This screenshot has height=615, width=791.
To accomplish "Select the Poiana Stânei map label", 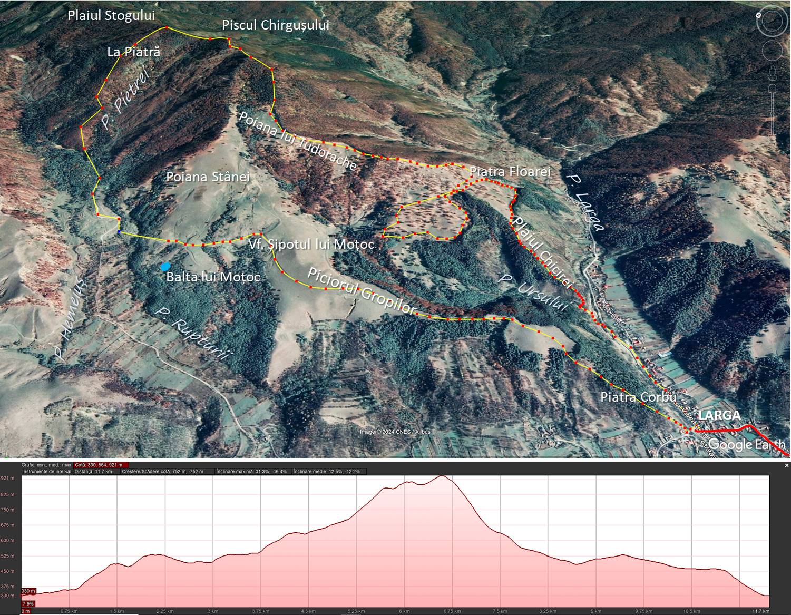I will point(208,177).
